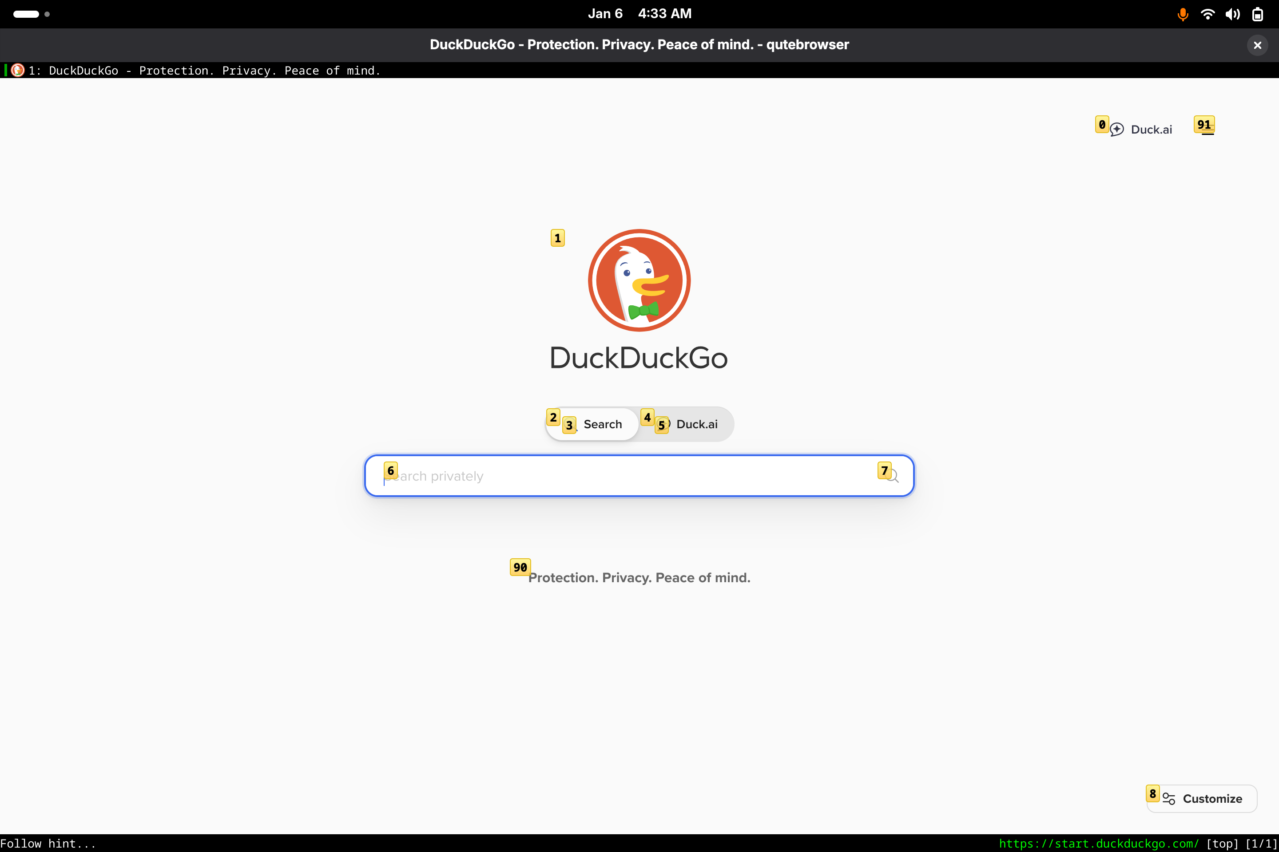Click the magnifying glass search button
Viewport: 1279px width, 852px height.
coord(892,476)
